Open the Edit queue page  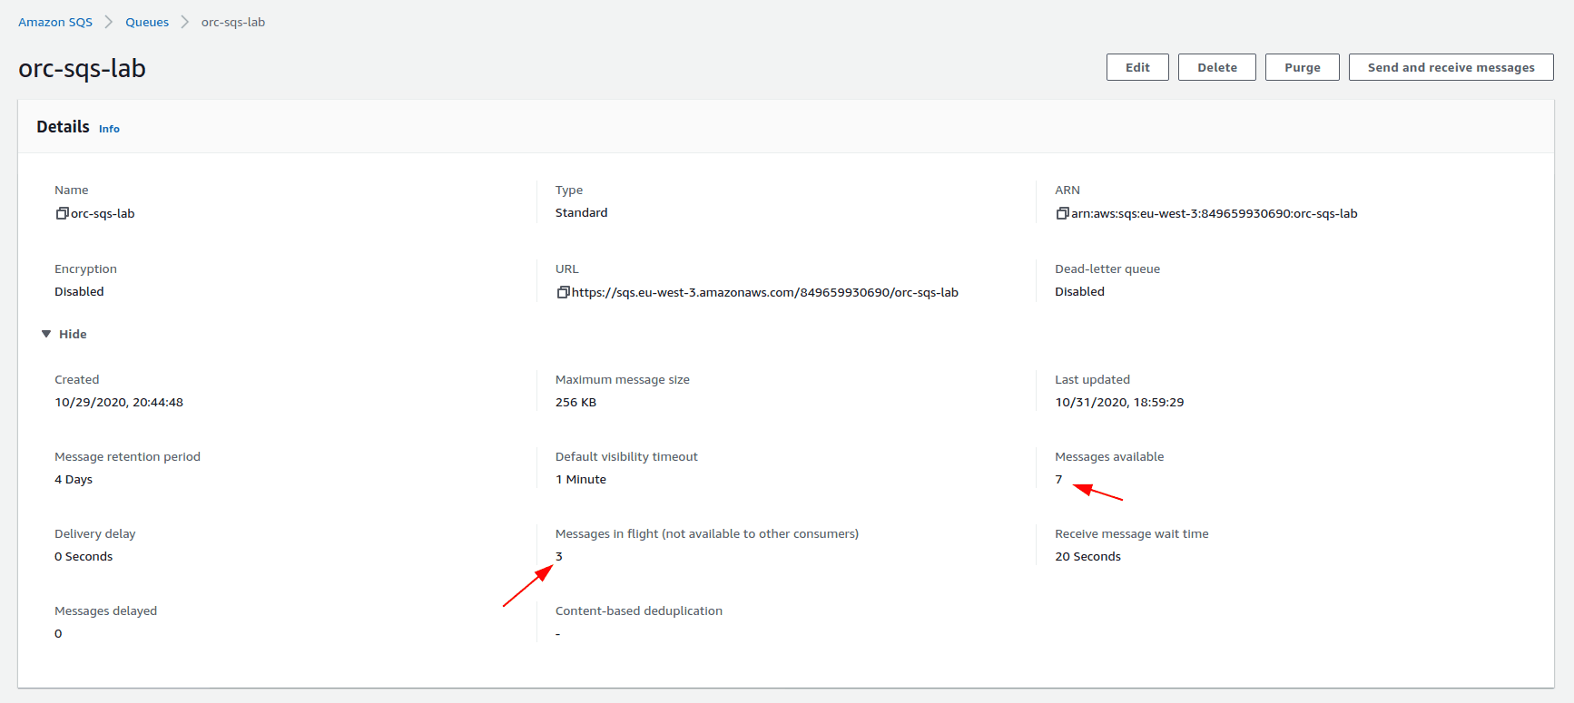pyautogui.click(x=1137, y=67)
